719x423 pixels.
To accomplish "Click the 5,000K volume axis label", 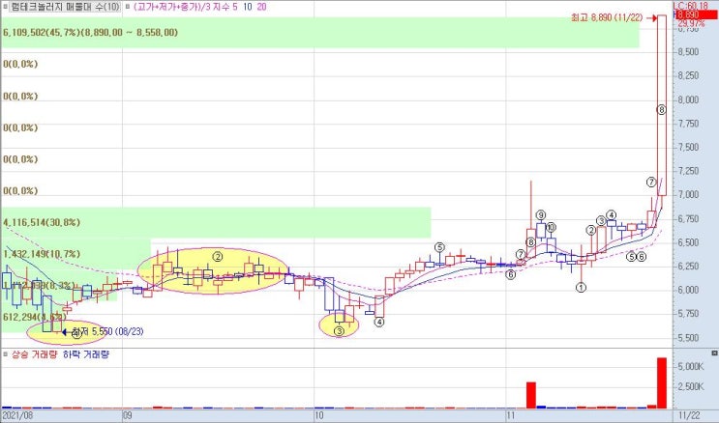I will (x=691, y=366).
